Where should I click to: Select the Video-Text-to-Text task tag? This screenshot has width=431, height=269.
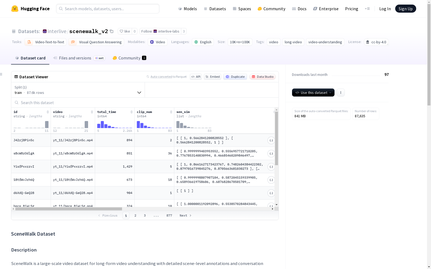click(x=46, y=42)
